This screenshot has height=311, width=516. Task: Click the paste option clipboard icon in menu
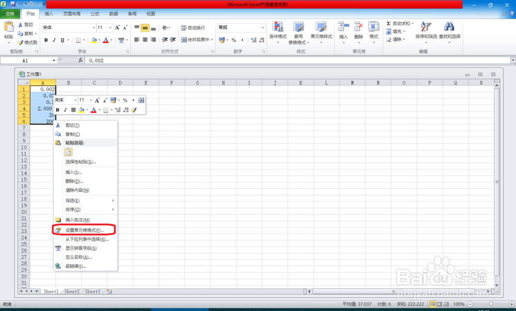point(68,152)
